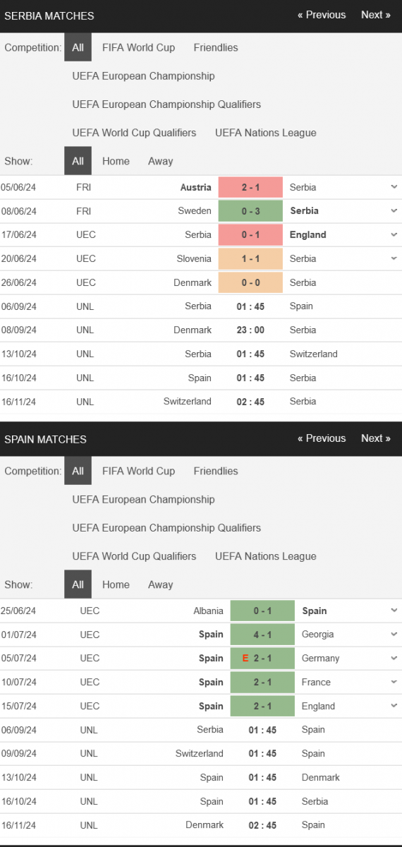The width and height of the screenshot is (402, 847).
Task: Open the 4 - 1 Spain Georgia score
Action: click(x=263, y=635)
